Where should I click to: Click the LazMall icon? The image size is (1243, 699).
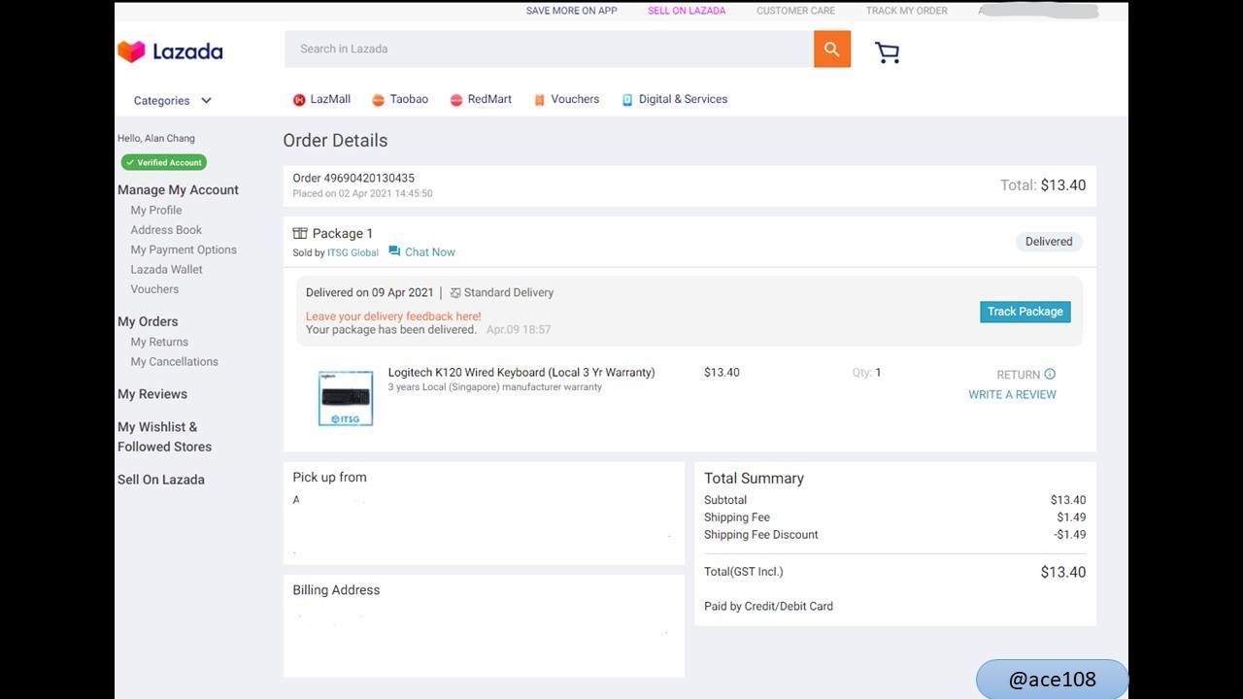click(299, 100)
